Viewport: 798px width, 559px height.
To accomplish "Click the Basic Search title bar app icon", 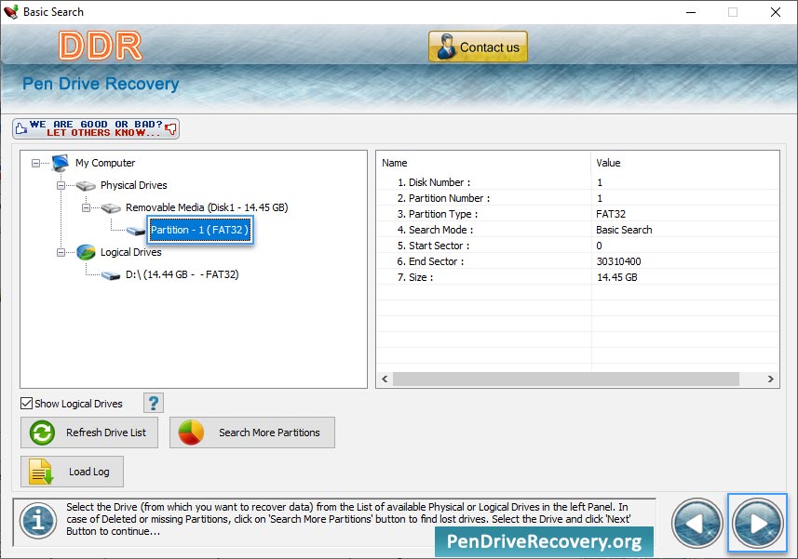I will [x=10, y=12].
